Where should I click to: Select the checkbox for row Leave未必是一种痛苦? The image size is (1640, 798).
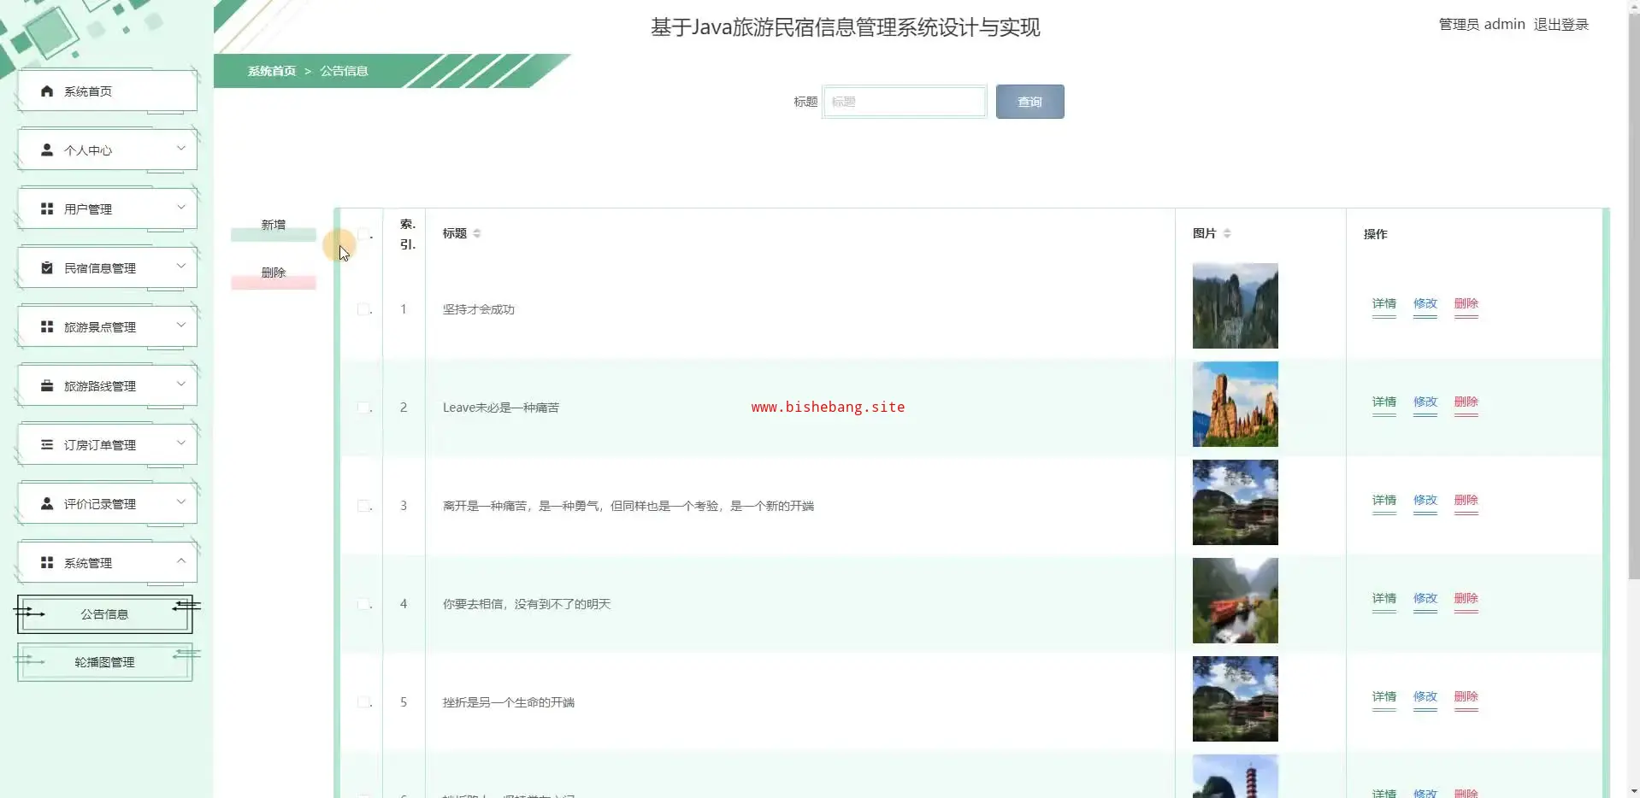[x=363, y=408]
